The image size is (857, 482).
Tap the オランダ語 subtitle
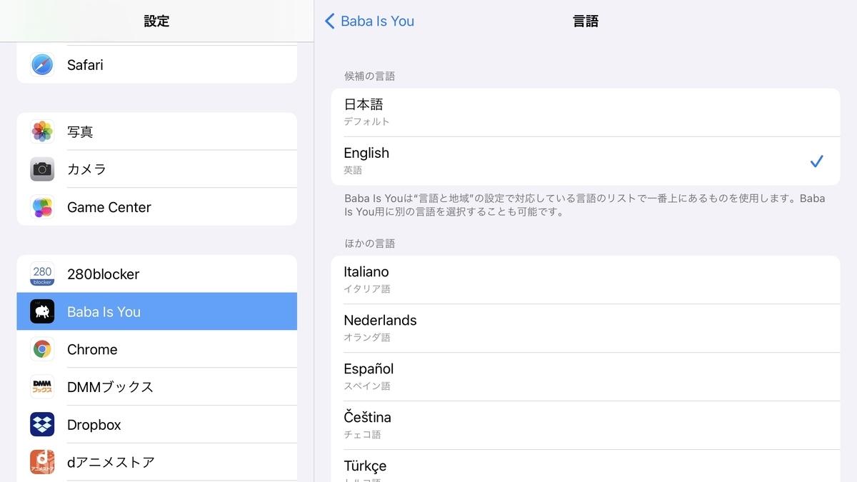coord(367,338)
